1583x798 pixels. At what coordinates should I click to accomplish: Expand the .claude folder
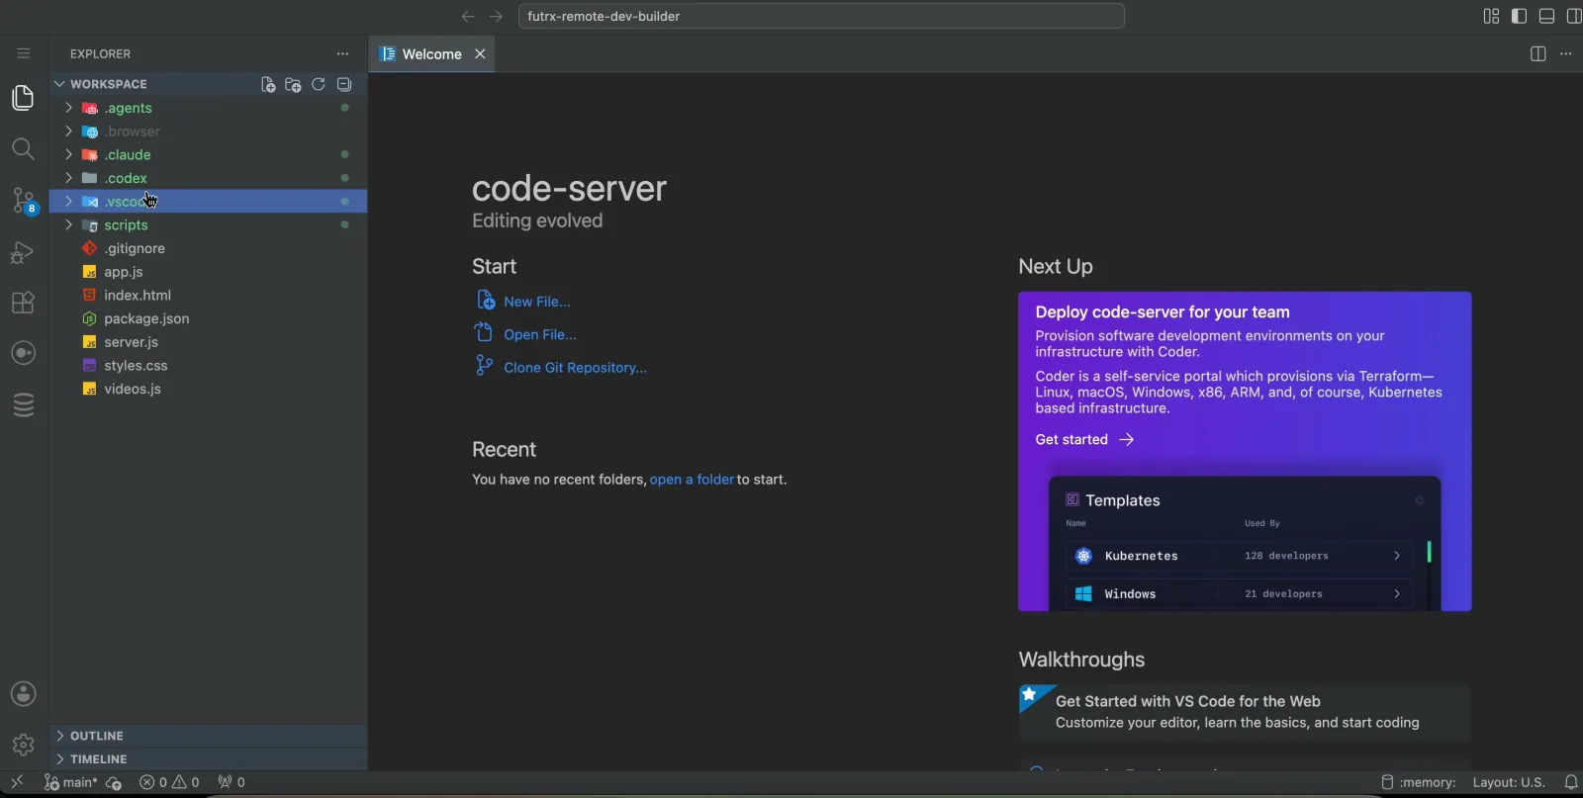[208, 155]
